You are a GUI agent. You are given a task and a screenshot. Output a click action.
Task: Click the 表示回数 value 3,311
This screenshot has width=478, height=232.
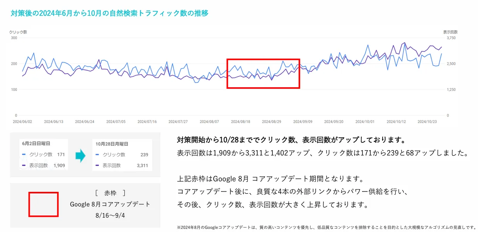tap(142, 166)
